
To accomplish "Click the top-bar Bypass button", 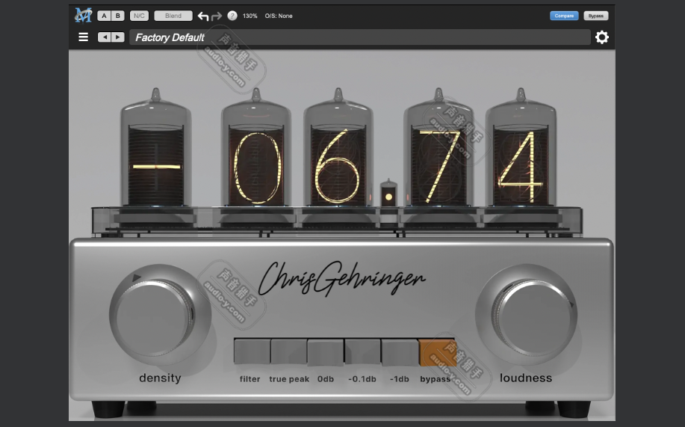I will 595,16.
